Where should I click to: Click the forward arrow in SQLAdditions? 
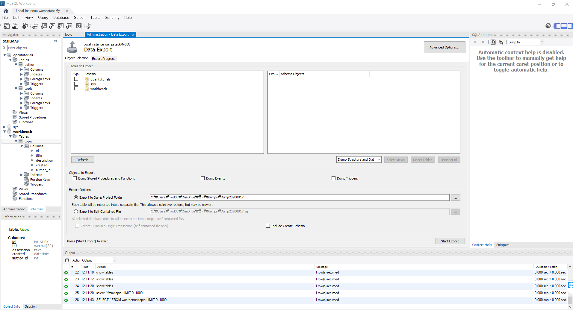pos(483,42)
